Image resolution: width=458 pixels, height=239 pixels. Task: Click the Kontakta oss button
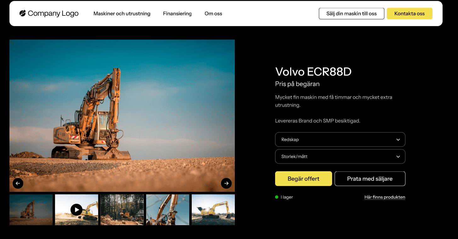coord(410,14)
